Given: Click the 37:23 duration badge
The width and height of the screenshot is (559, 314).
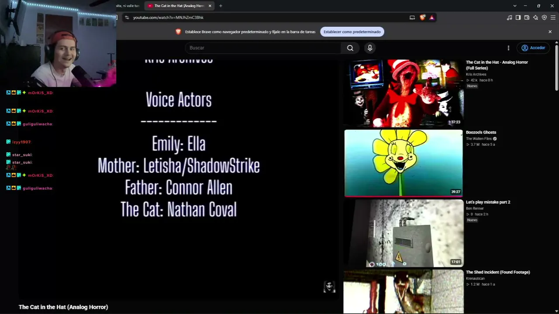Looking at the screenshot, I should click(x=455, y=122).
